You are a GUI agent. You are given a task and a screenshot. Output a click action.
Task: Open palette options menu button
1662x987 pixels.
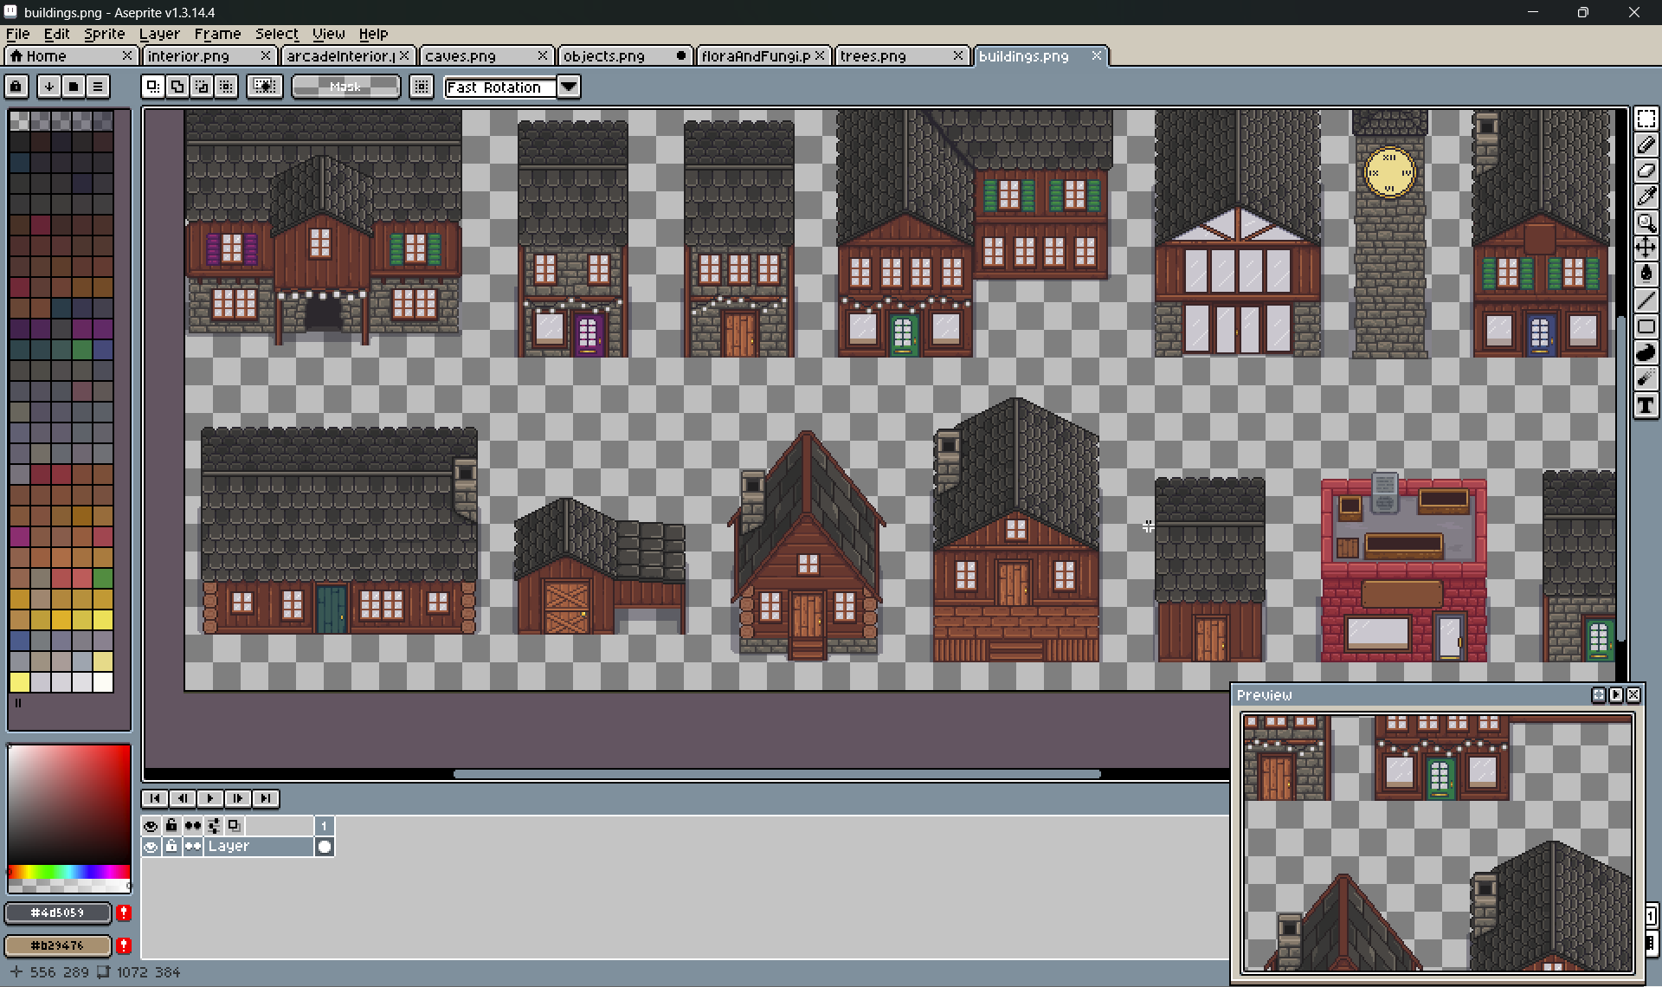tap(98, 87)
